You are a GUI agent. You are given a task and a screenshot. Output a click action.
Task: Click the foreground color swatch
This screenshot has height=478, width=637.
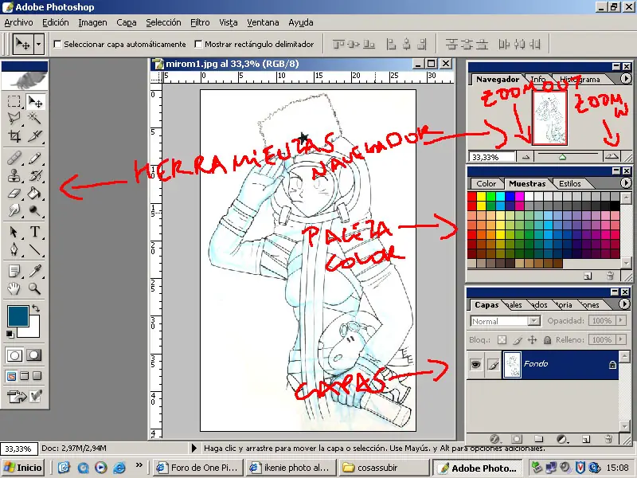tap(18, 315)
